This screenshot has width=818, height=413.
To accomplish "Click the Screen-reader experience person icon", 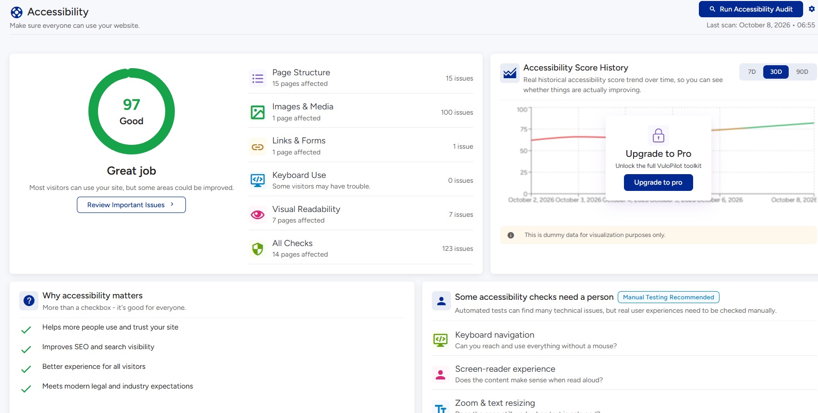I will point(440,374).
